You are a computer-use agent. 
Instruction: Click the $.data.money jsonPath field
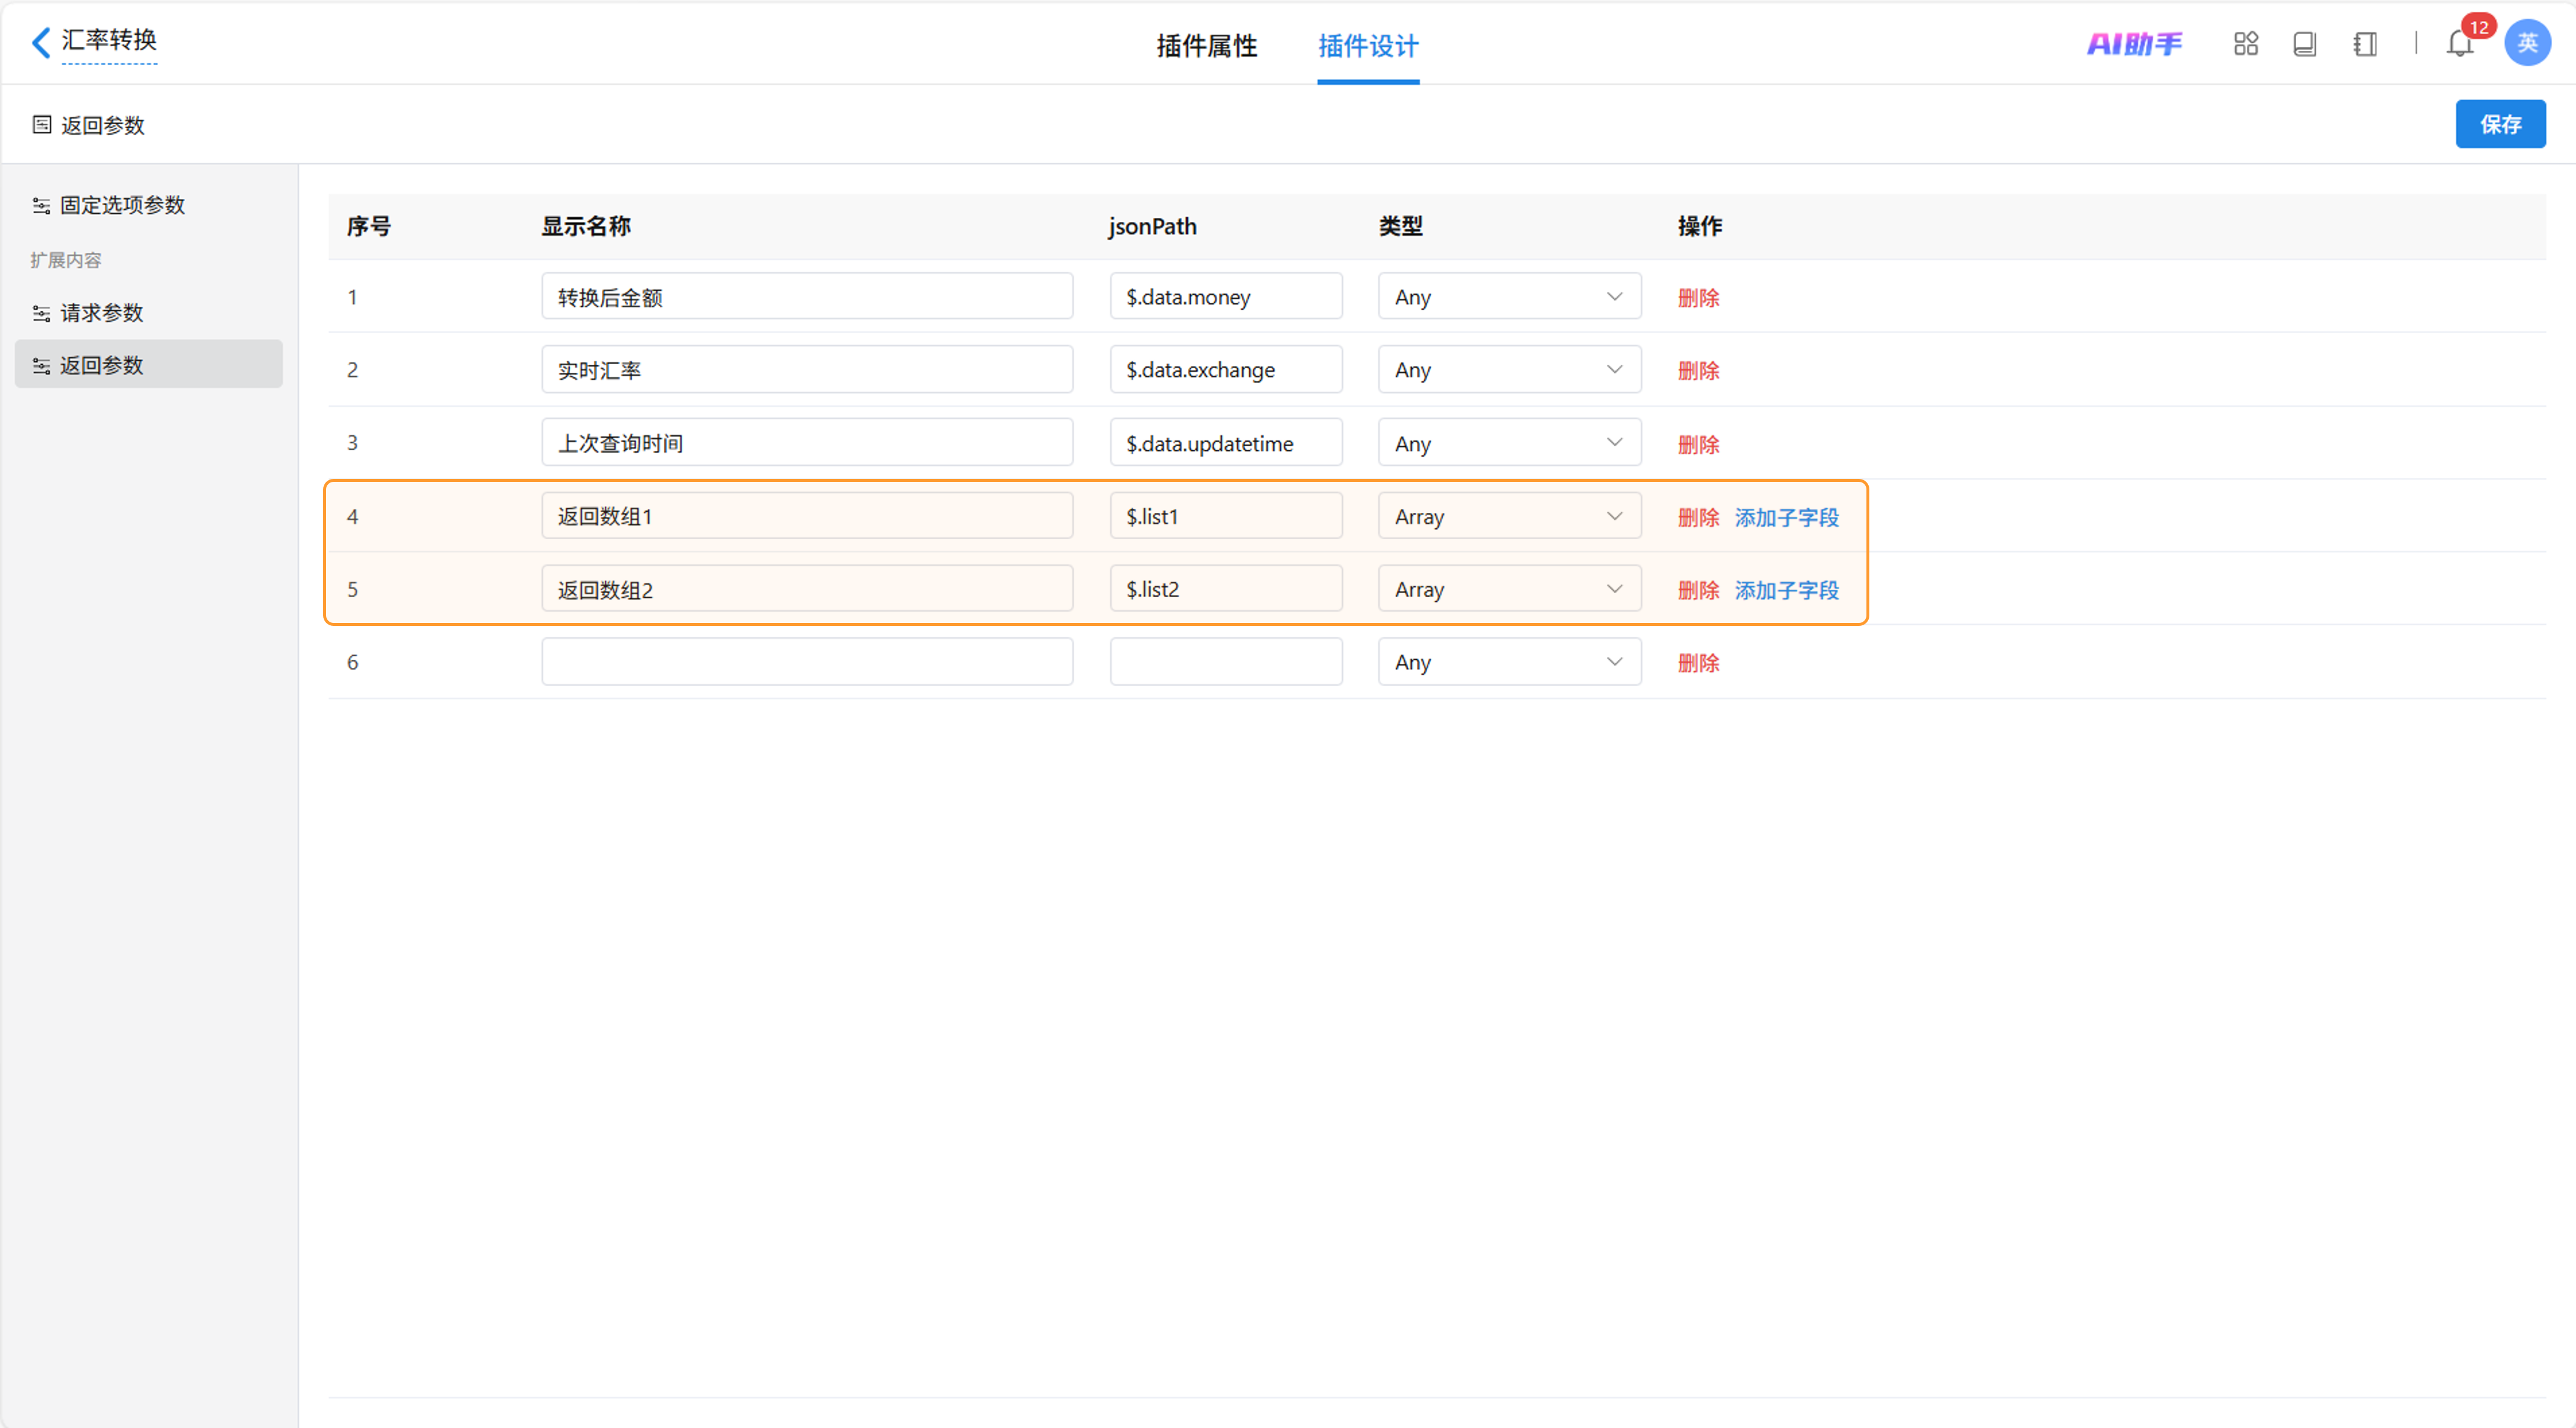(1225, 297)
